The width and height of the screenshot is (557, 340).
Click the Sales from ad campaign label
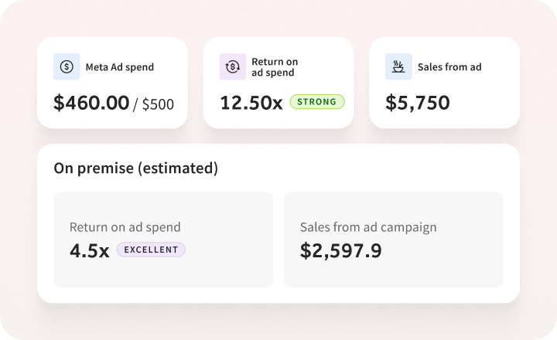tap(368, 227)
